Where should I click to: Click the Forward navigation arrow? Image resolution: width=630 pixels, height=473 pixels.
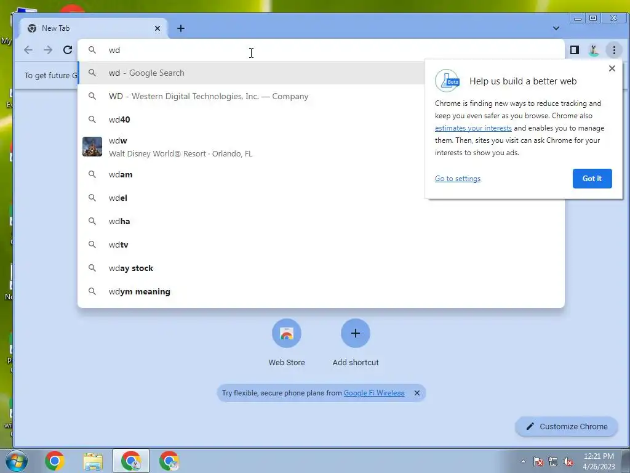pos(48,50)
